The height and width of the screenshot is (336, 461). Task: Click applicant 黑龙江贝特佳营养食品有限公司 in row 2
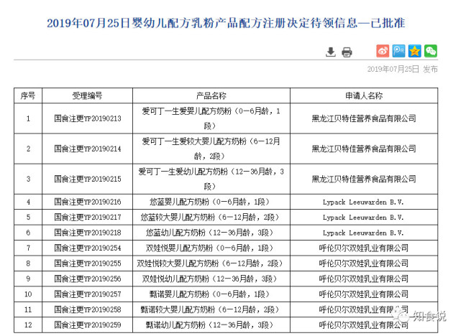point(364,149)
